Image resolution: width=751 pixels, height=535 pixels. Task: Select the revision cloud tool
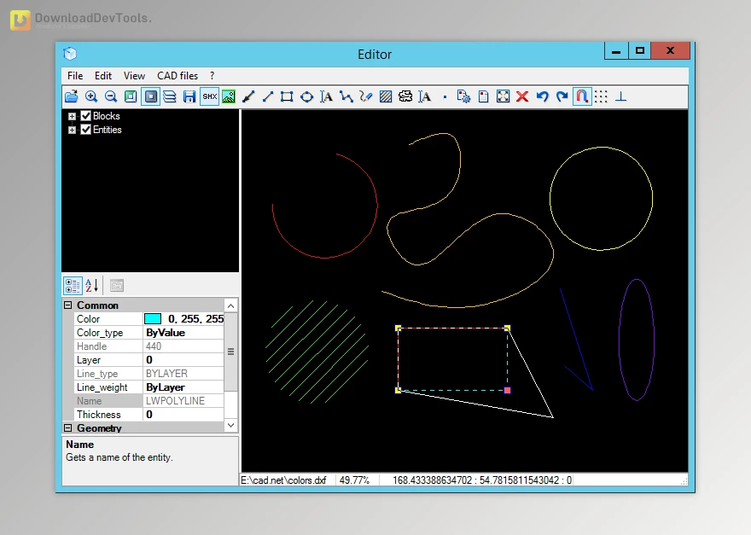[x=405, y=96]
